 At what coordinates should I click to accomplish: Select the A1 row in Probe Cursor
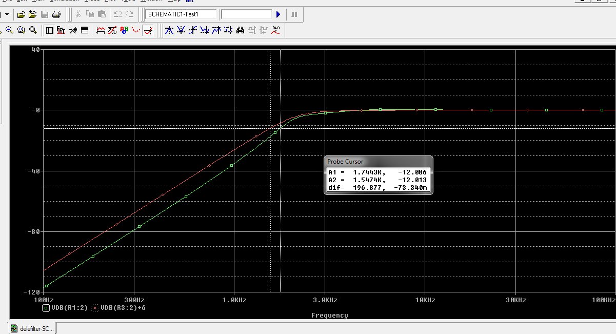(x=377, y=172)
